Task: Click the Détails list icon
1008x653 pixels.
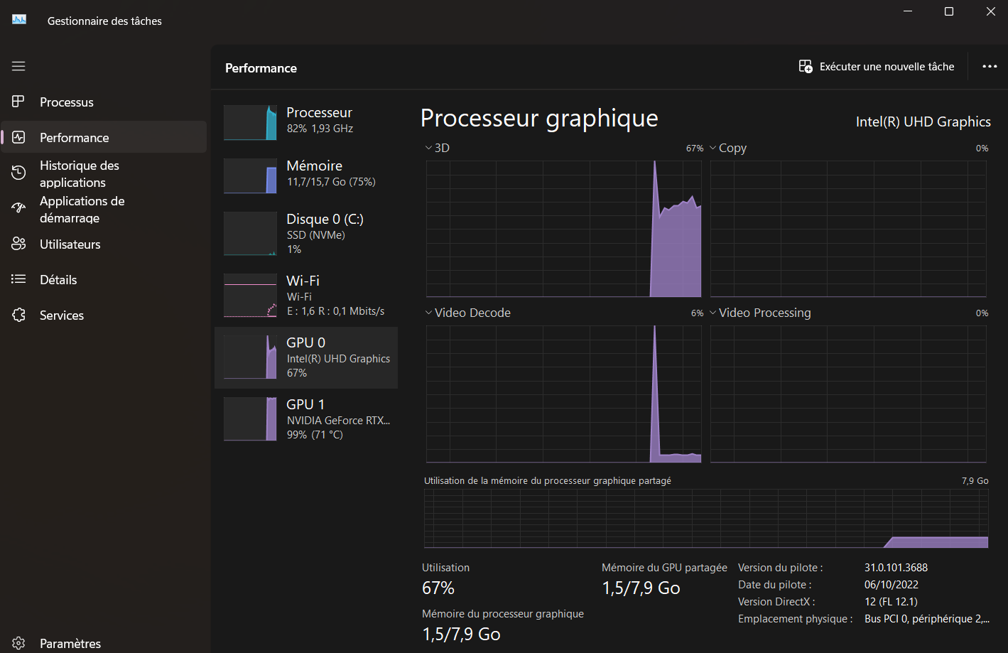Action: pos(18,279)
